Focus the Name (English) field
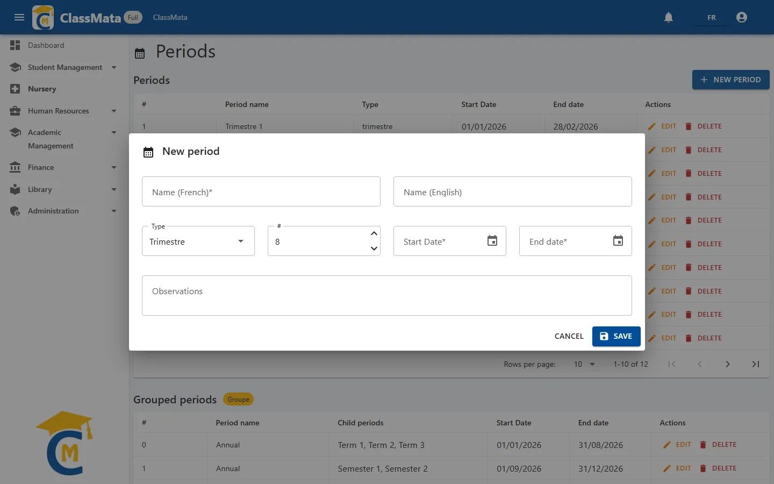774x484 pixels. [513, 191]
